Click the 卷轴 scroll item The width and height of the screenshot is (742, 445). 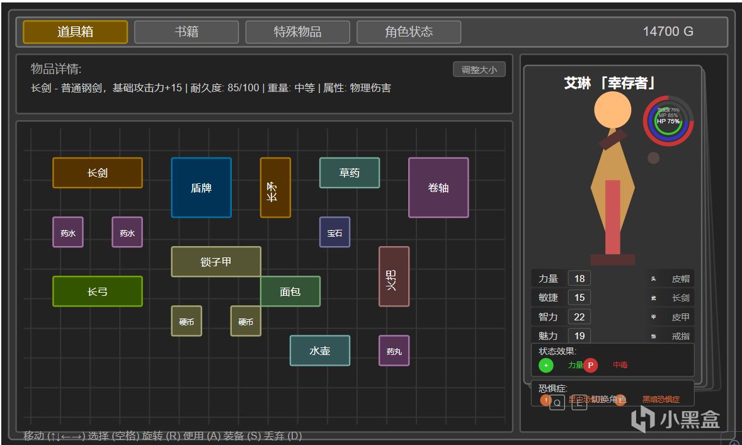pos(438,188)
